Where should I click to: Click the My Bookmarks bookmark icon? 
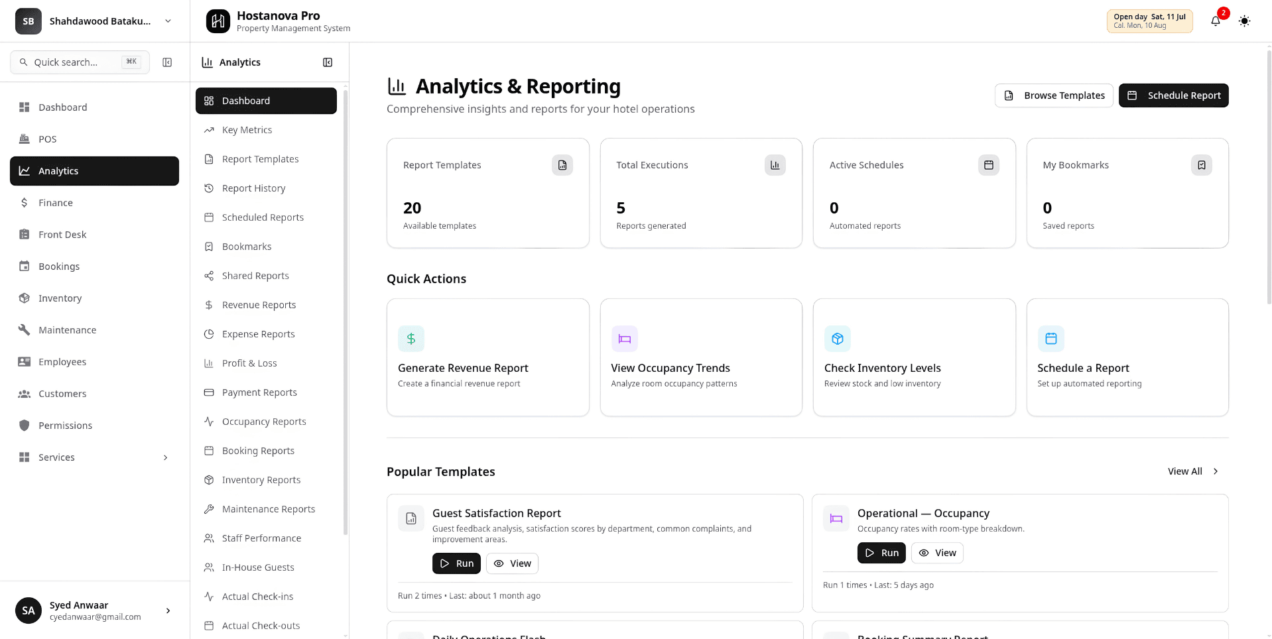click(1202, 165)
